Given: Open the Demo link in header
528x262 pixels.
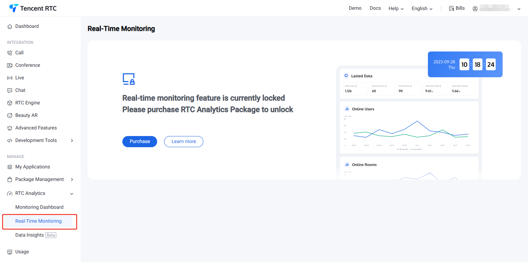Looking at the screenshot, I should [x=355, y=8].
